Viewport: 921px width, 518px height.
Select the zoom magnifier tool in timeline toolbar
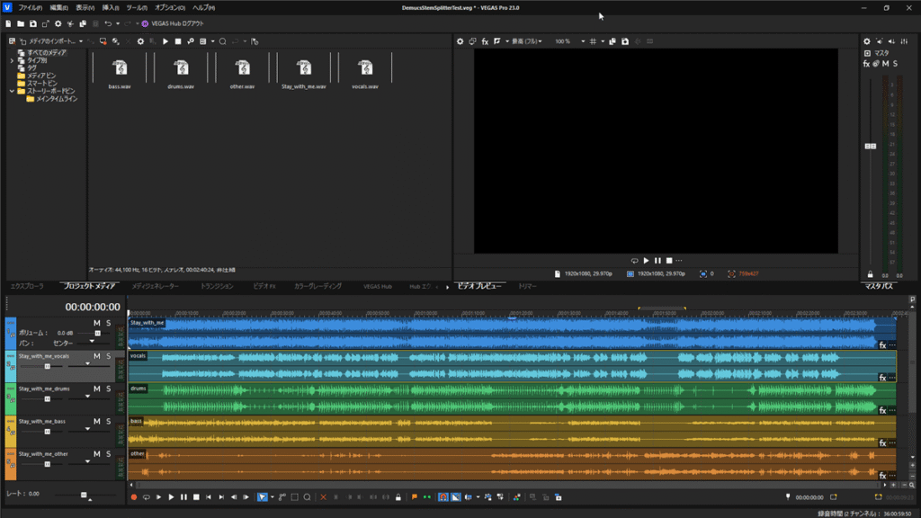point(307,497)
